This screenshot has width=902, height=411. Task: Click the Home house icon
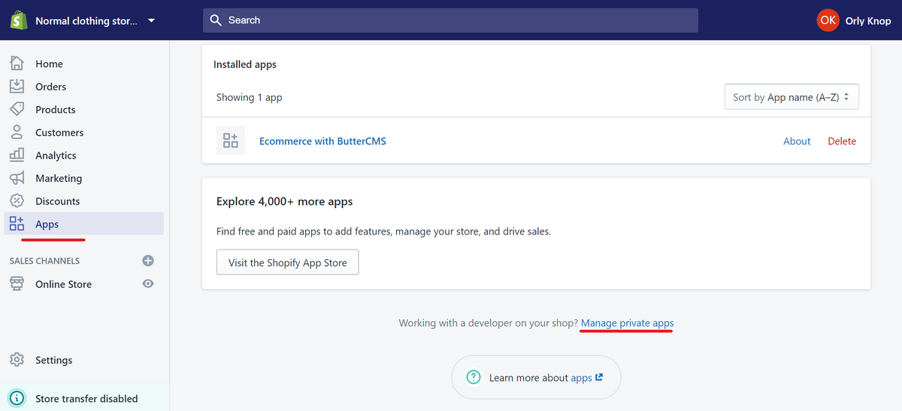coord(17,63)
